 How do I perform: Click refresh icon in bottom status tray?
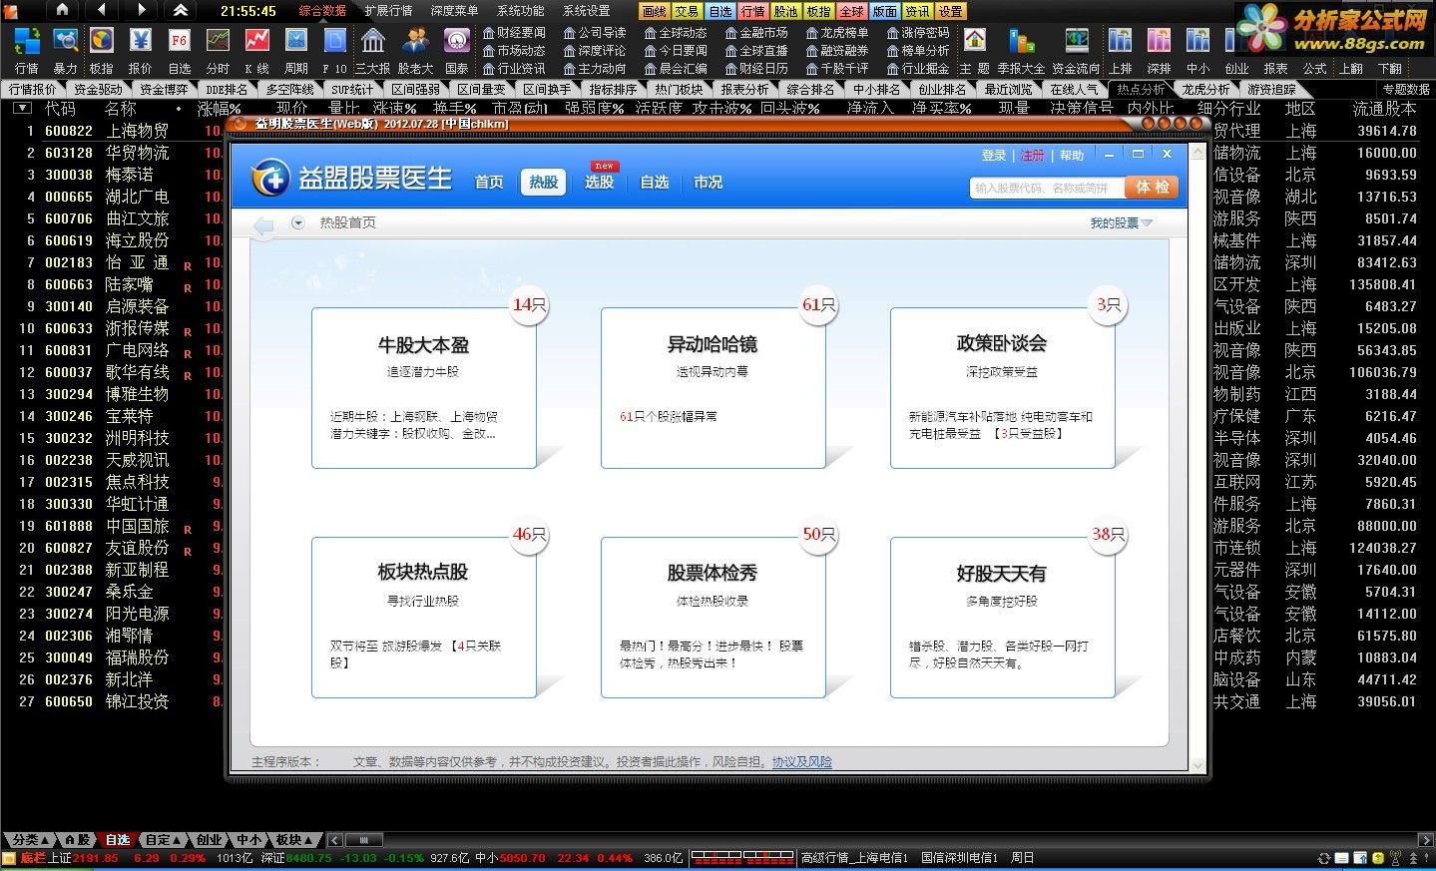click(x=1324, y=858)
